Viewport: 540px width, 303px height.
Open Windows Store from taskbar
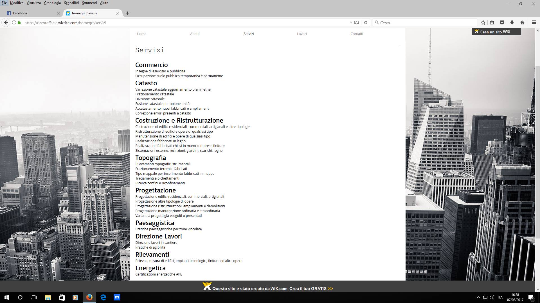[62, 297]
